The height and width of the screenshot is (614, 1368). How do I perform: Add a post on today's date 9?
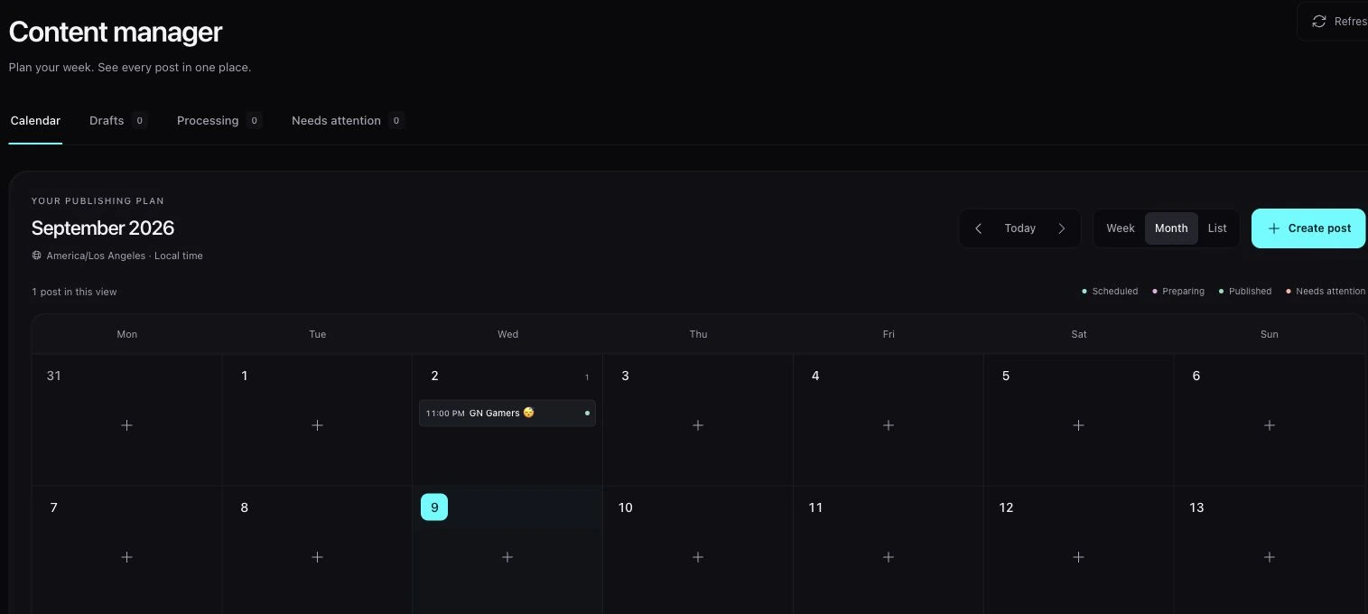pos(507,557)
